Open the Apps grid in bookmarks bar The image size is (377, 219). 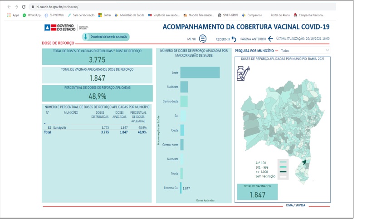pyautogui.click(x=13, y=15)
